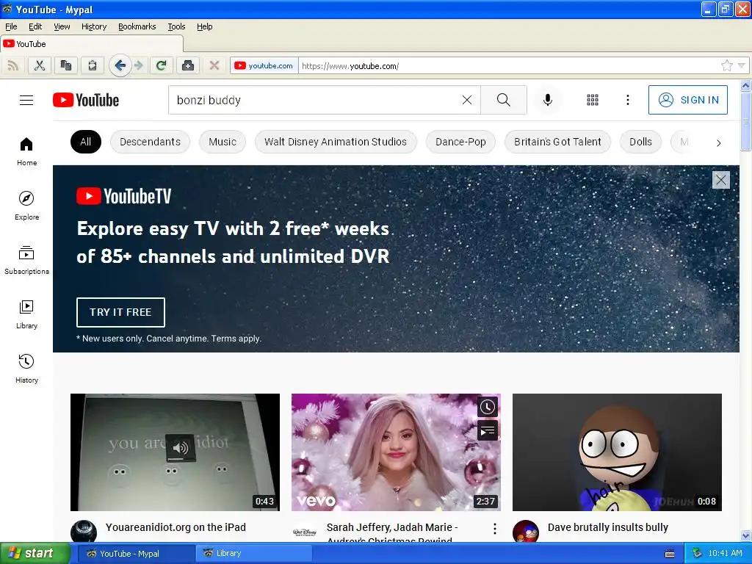Click TRY IT FREE on YouTube TV banner

coord(120,312)
